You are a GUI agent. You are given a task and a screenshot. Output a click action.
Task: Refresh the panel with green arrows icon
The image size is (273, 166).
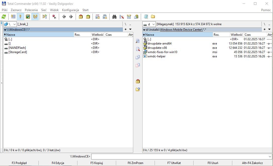[x=4, y=17]
